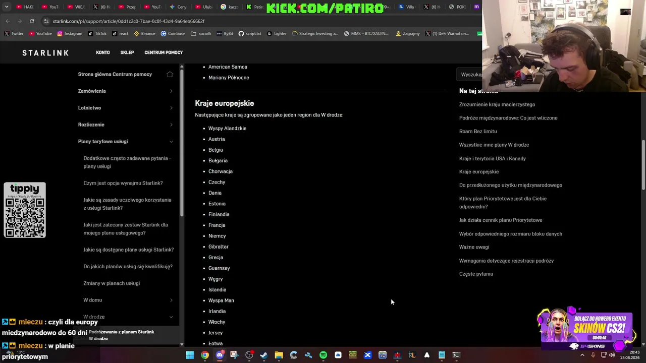Jump to 'Częste pytania' section
The height and width of the screenshot is (363, 646).
pyautogui.click(x=476, y=274)
